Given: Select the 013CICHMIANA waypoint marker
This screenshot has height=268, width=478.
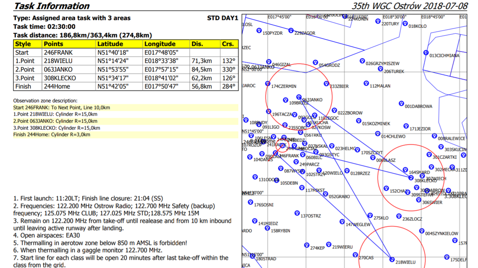Looking at the screenshot, I should click(x=426, y=53).
